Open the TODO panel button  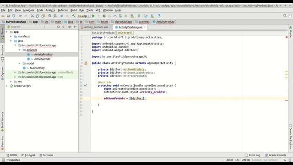coord(12,155)
